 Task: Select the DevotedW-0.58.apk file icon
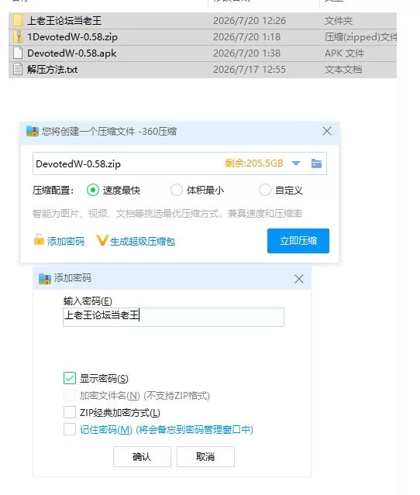coord(19,53)
